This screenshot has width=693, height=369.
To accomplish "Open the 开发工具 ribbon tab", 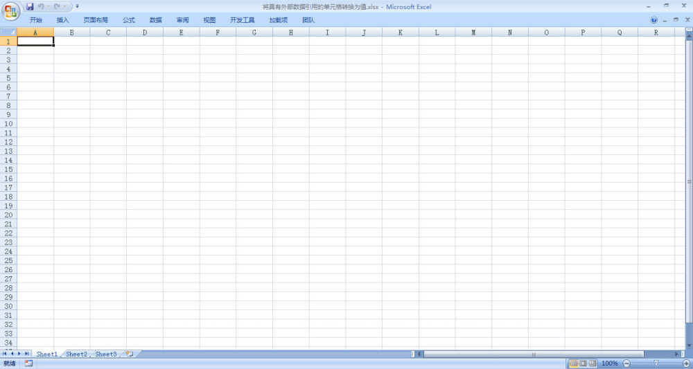I will pos(242,20).
